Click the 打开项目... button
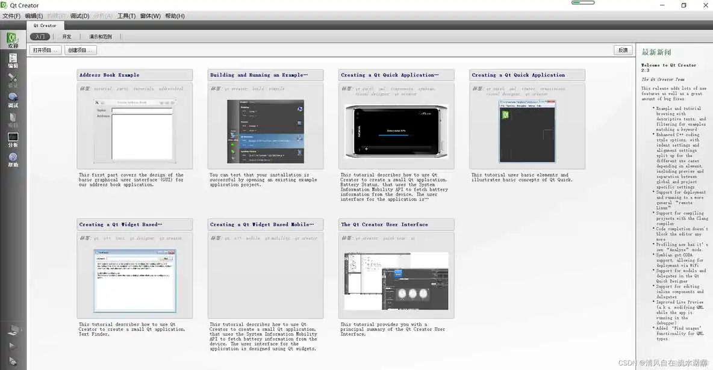This screenshot has height=370, width=713. tap(46, 51)
